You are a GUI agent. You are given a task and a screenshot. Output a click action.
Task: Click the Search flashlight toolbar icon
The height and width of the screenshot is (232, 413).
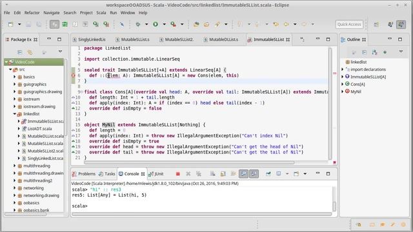217,24
